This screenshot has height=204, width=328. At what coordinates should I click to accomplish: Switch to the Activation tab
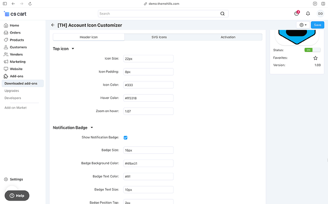228,37
